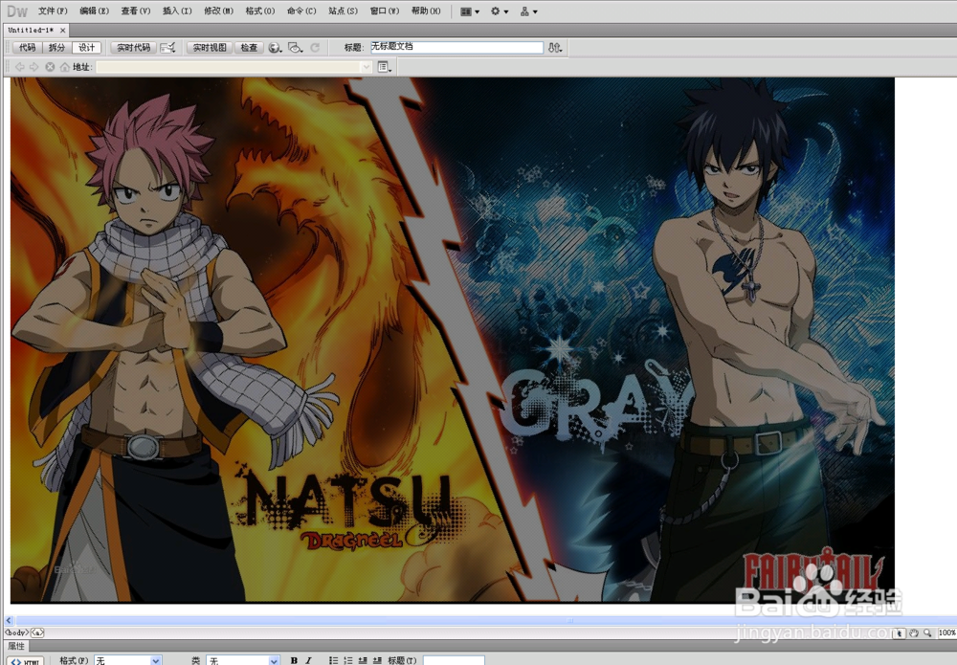Focus the 标题 document title field
Screen dimensions: 957x665
click(456, 47)
